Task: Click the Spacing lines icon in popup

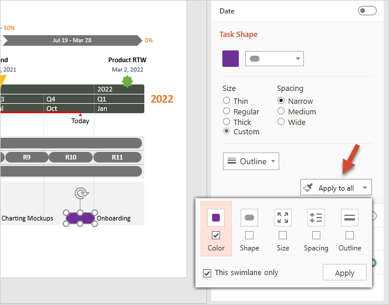Action: [x=316, y=218]
